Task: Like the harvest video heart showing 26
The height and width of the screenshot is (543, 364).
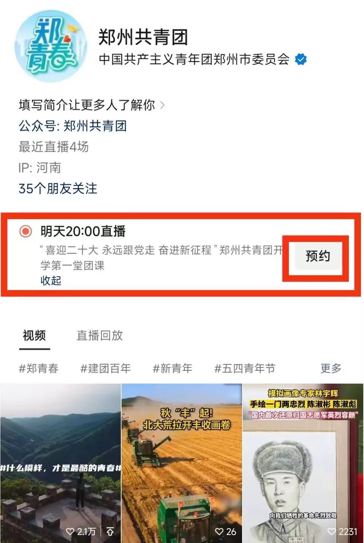Action: [x=219, y=532]
